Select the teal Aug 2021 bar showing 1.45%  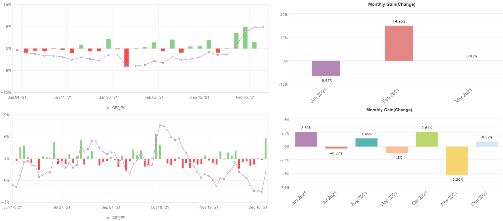coord(366,142)
